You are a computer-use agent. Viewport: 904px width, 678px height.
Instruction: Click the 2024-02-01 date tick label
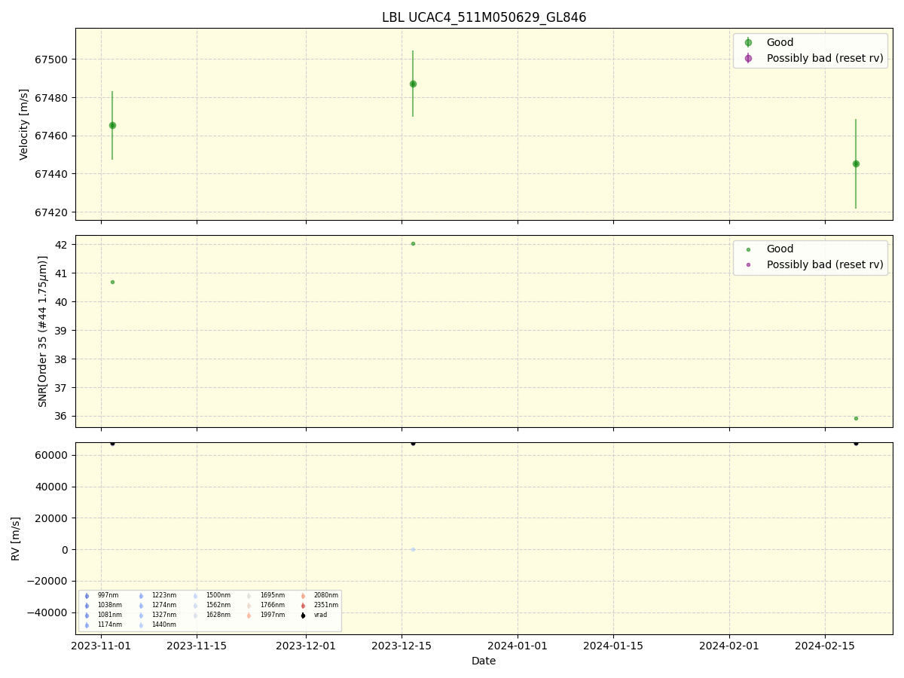[729, 646]
